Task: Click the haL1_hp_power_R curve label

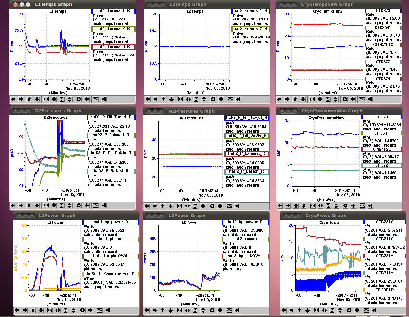Action: [111, 222]
